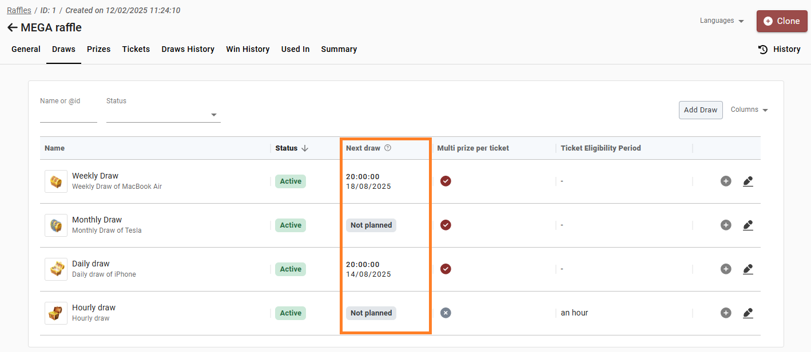This screenshot has height=352, width=811.
Task: Click Weekly Draw multi prize checkmark
Action: 446,181
